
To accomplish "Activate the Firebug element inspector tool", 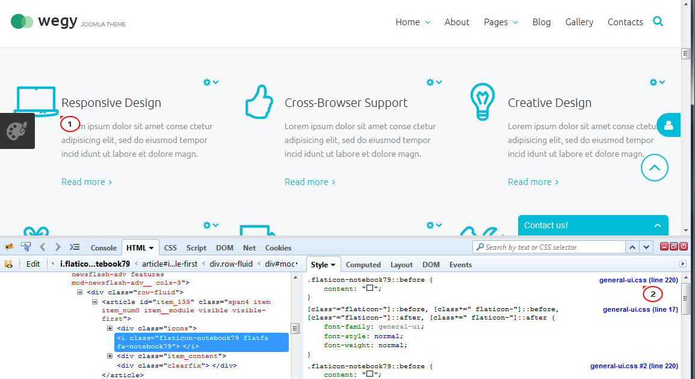I will tap(25, 247).
